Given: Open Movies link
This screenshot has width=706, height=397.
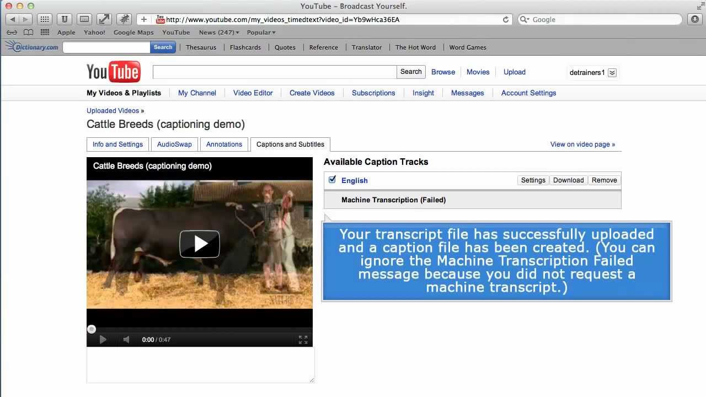Looking at the screenshot, I should pyautogui.click(x=478, y=72).
